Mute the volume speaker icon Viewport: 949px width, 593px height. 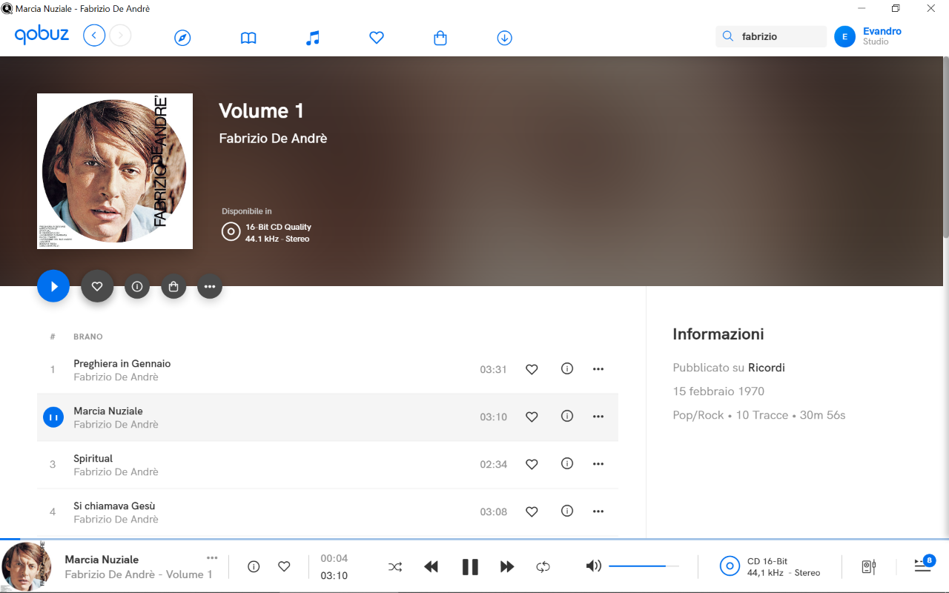click(x=593, y=566)
